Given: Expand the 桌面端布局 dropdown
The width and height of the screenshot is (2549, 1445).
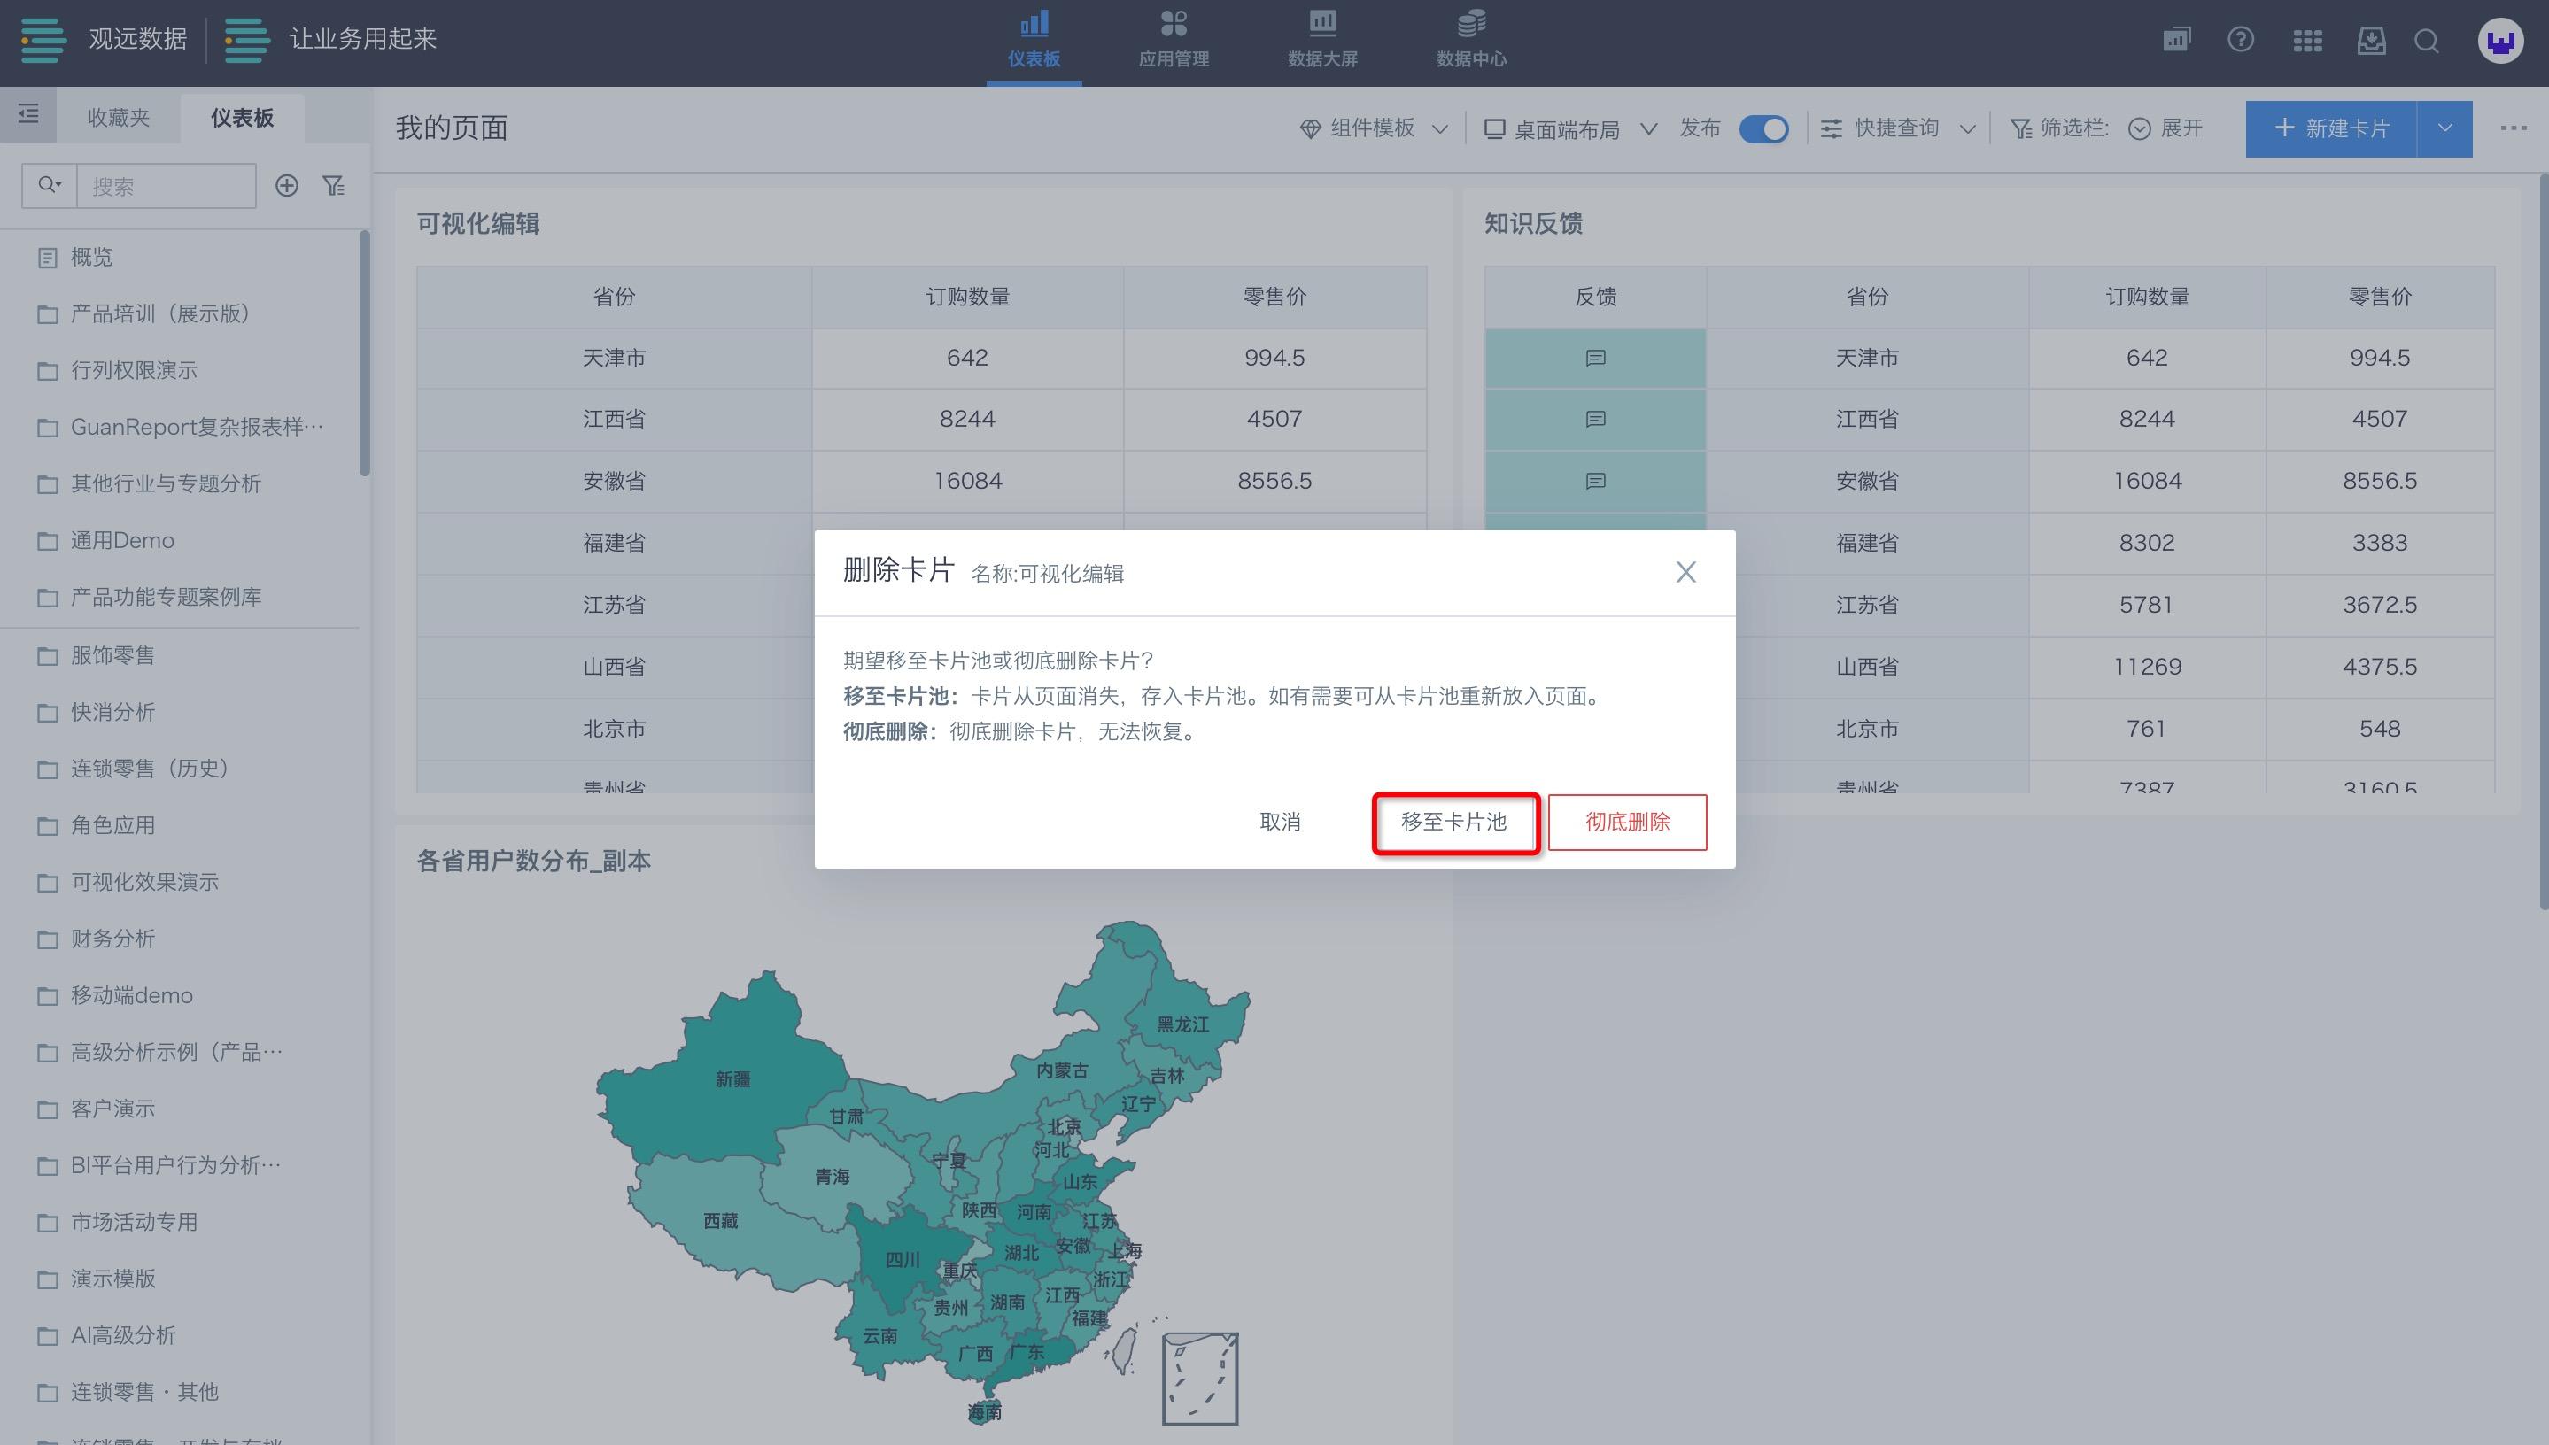Looking at the screenshot, I should [x=1569, y=129].
